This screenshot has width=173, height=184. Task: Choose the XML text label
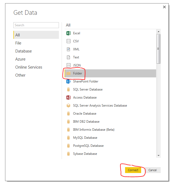[76, 49]
